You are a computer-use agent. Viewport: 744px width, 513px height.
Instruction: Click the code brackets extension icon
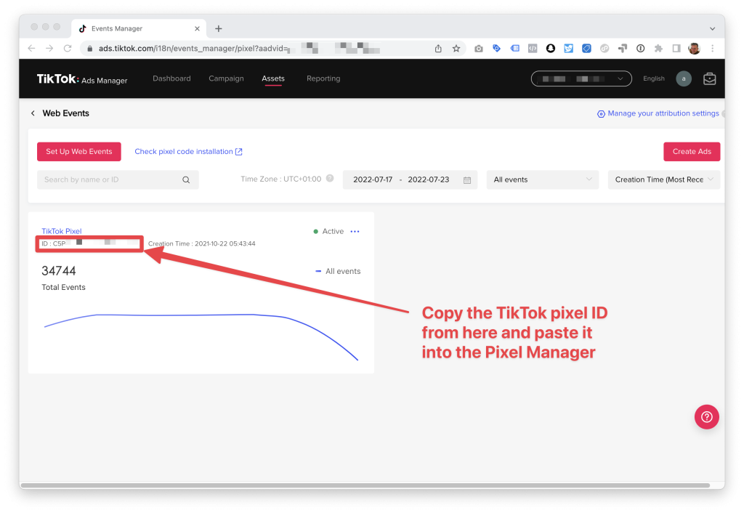coord(533,49)
